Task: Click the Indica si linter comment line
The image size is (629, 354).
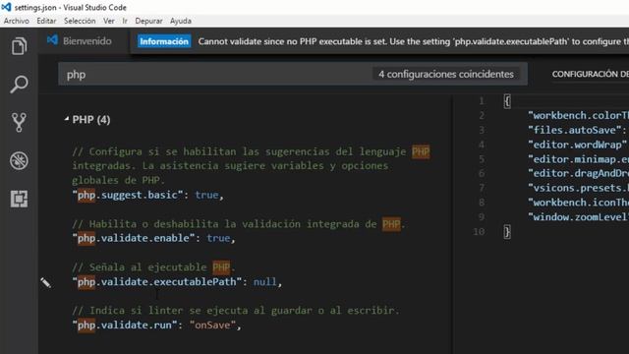Action: [236, 311]
